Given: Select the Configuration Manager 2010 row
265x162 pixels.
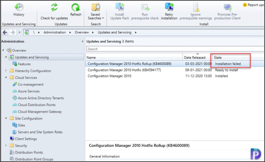Looking at the screenshot, I should [175, 76].
